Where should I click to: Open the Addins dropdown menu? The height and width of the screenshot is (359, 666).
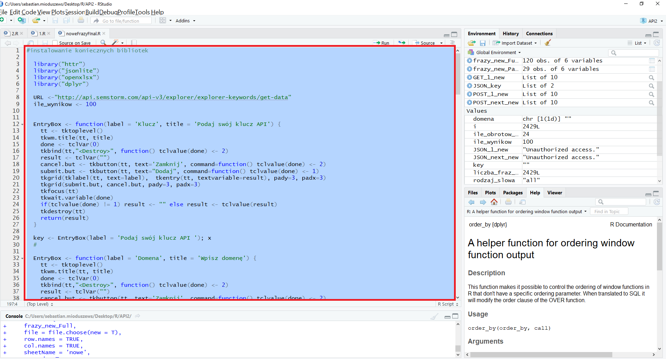[x=185, y=21]
